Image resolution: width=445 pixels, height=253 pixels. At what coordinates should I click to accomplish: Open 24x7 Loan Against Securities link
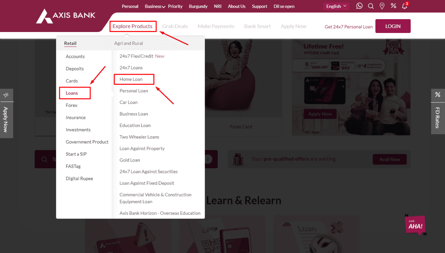pos(148,171)
